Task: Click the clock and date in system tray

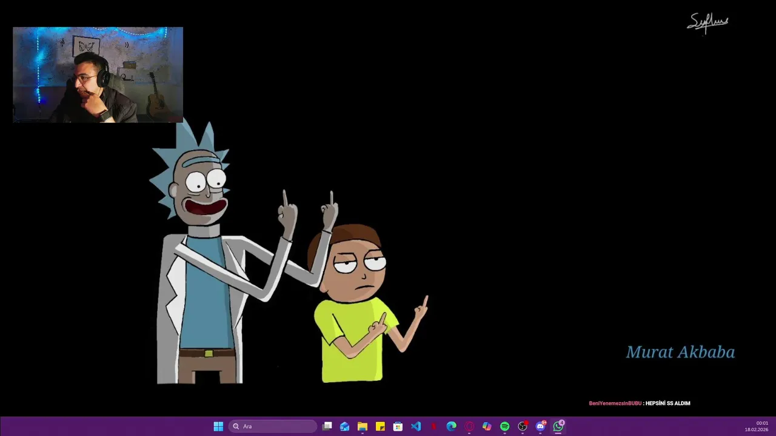Action: point(757,426)
